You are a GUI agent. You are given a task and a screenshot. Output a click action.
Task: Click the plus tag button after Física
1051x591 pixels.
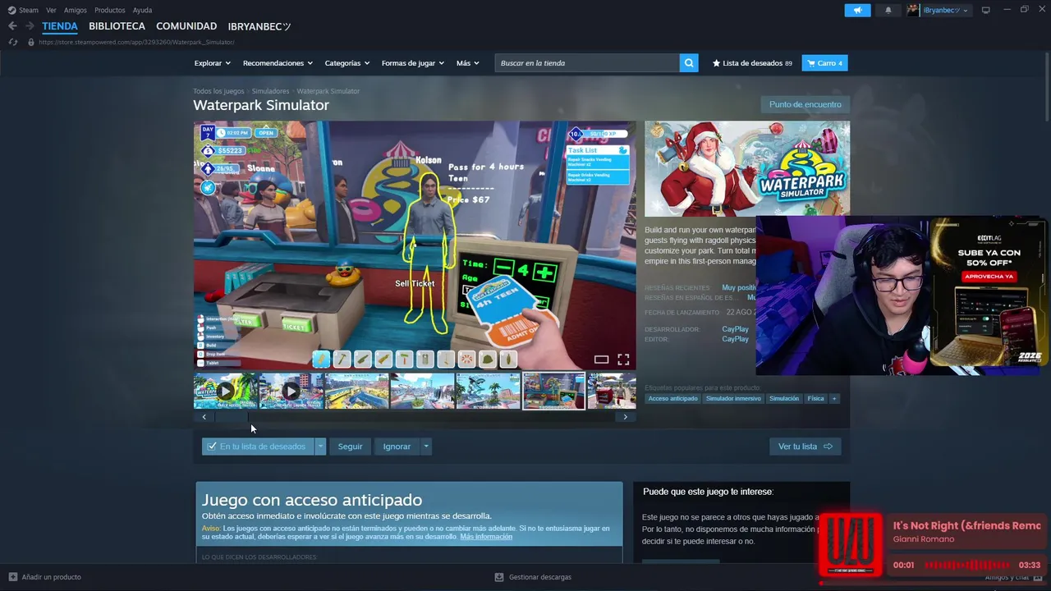pyautogui.click(x=834, y=399)
